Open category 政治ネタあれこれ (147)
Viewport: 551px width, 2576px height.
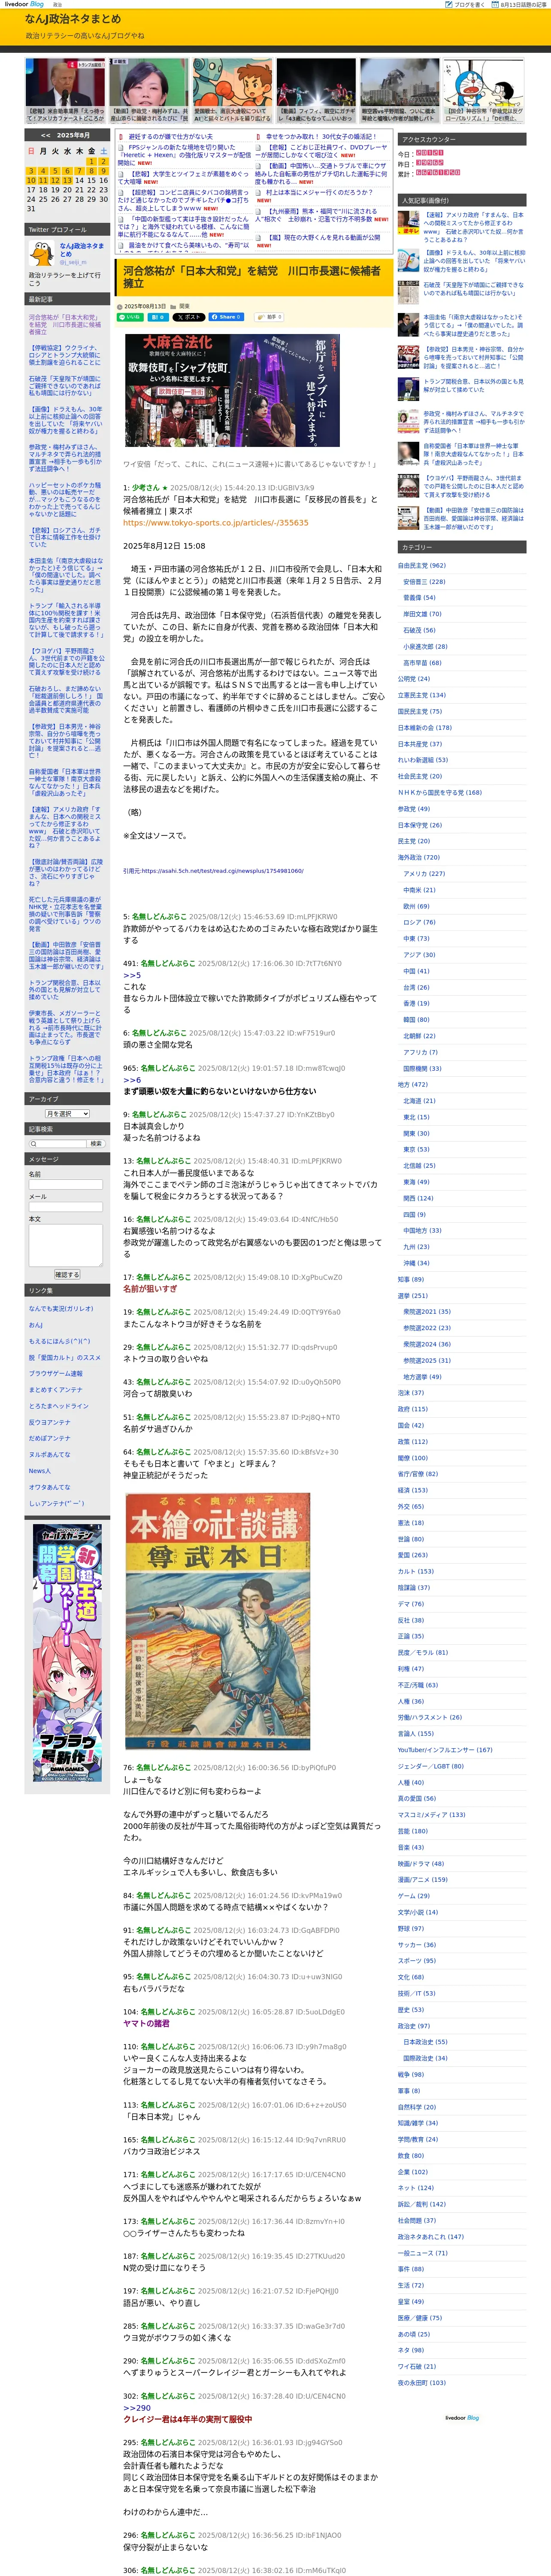(431, 2237)
